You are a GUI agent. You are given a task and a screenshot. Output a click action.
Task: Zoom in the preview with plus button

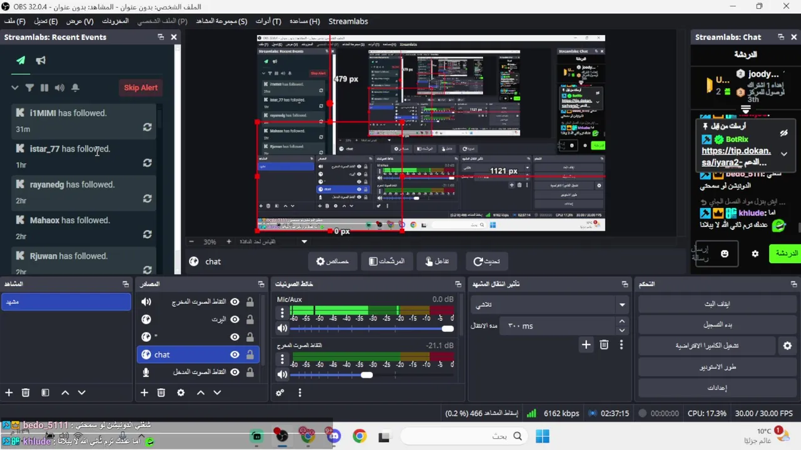(228, 242)
